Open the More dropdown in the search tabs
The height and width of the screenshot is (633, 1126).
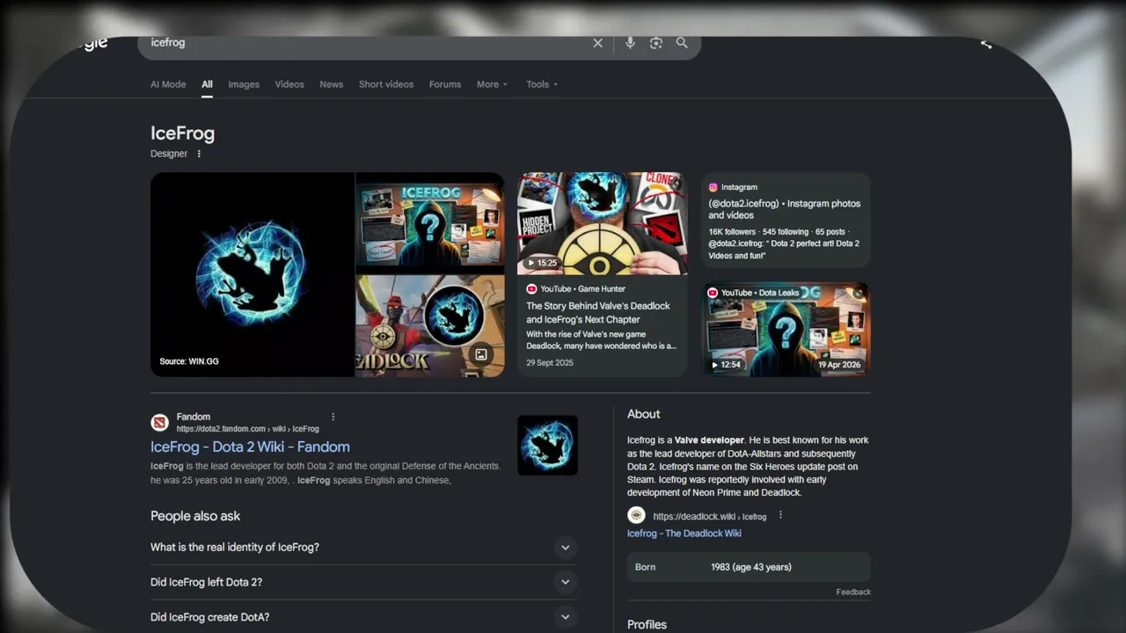coord(493,84)
